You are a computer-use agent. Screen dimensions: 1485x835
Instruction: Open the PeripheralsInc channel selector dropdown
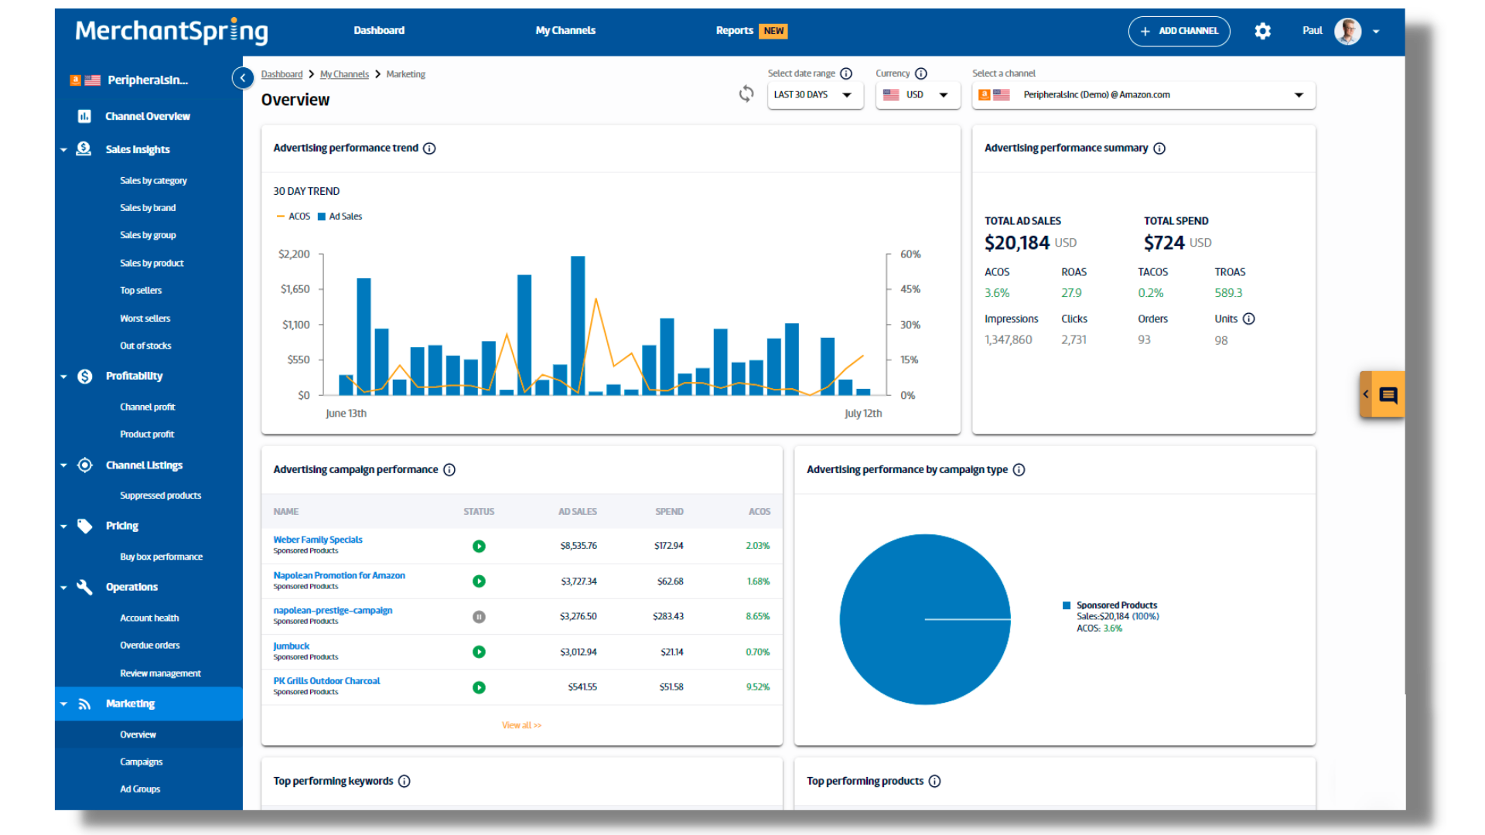click(1143, 95)
